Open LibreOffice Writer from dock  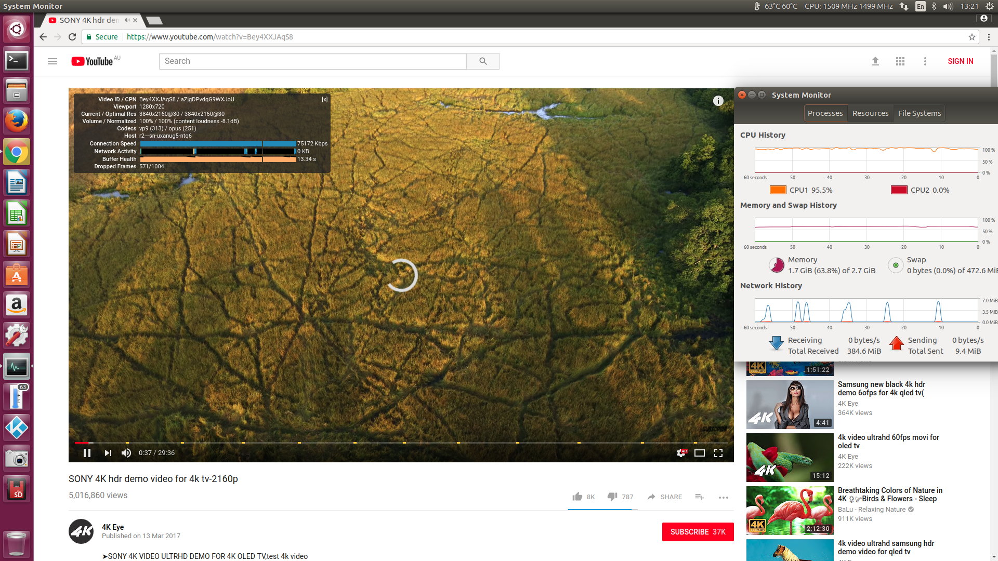tap(17, 183)
